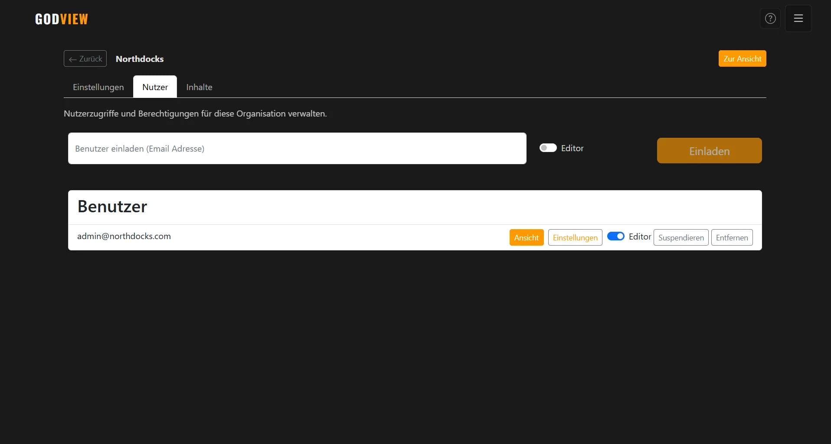This screenshot has height=444, width=831.
Task: Click into the Benutzer einladen email field
Action: (297, 148)
